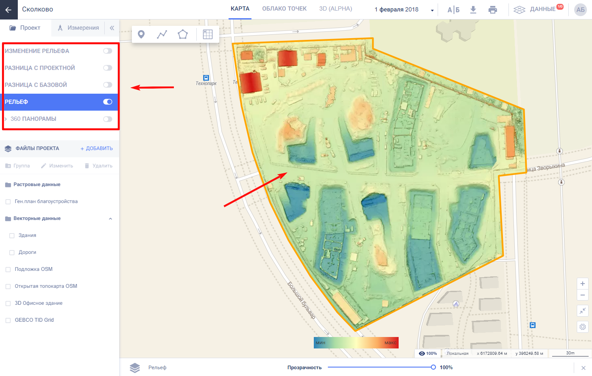Click the + Добавить button

click(97, 148)
